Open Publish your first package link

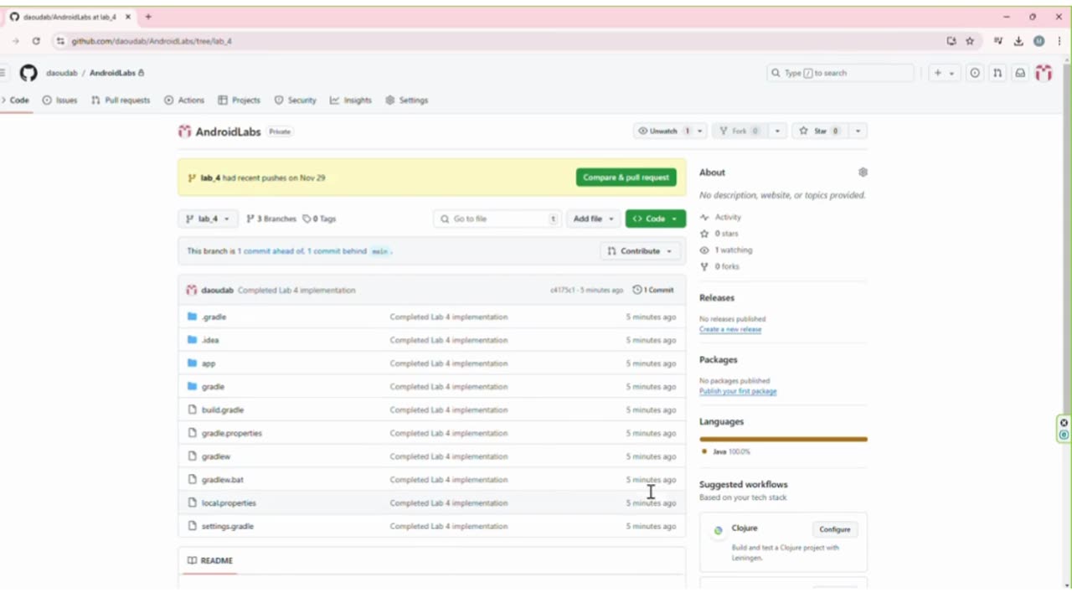pos(738,392)
